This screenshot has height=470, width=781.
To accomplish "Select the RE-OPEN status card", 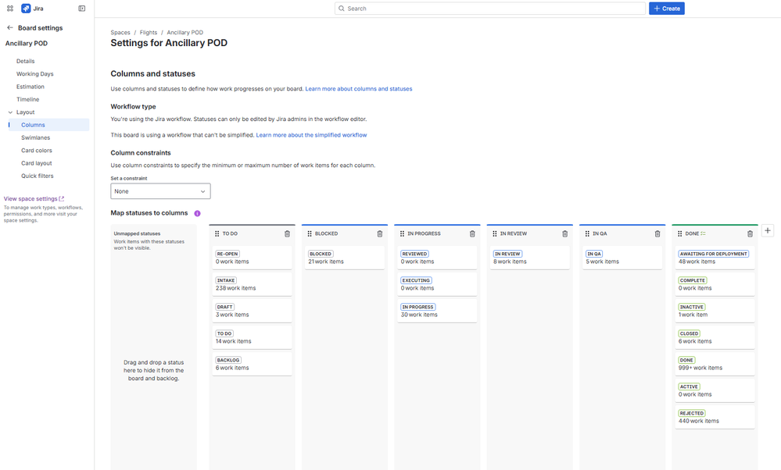I will pyautogui.click(x=252, y=258).
